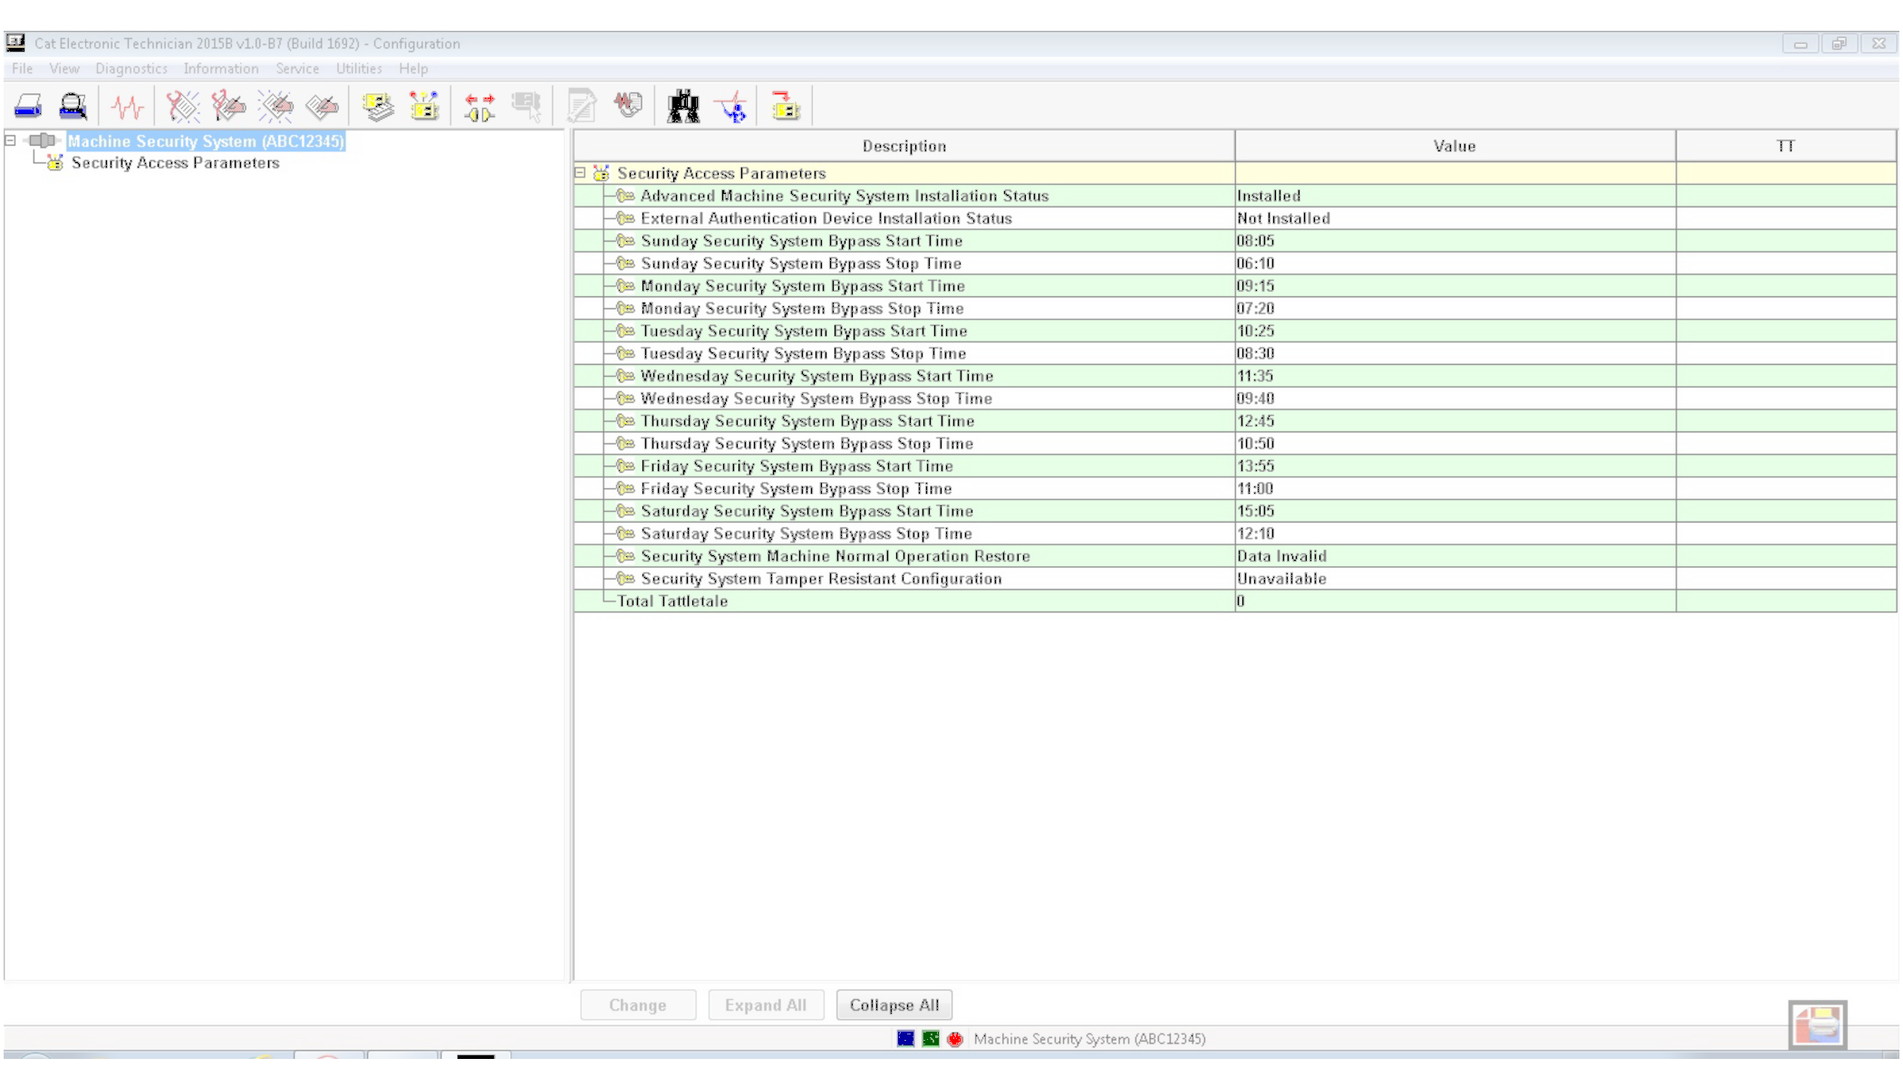1903x1087 pixels.
Task: Click the WinFlash ECM red arrow icon
Action: pos(786,107)
